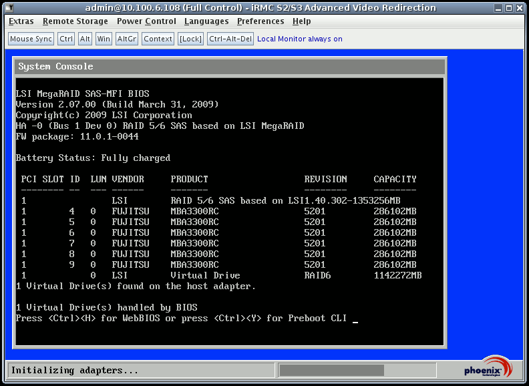The height and width of the screenshot is (386, 529).
Task: Click the FUJITSU row with ID 9
Action: (218, 265)
